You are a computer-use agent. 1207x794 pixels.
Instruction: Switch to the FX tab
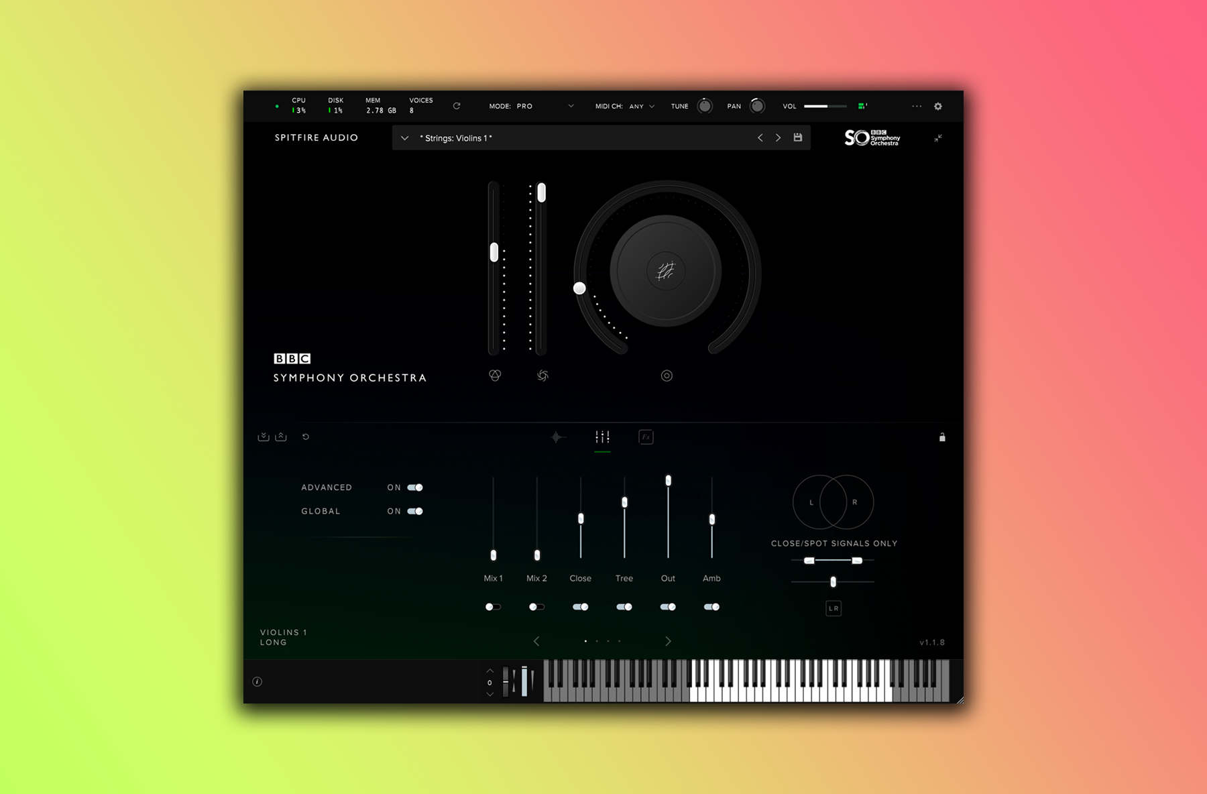(x=646, y=437)
